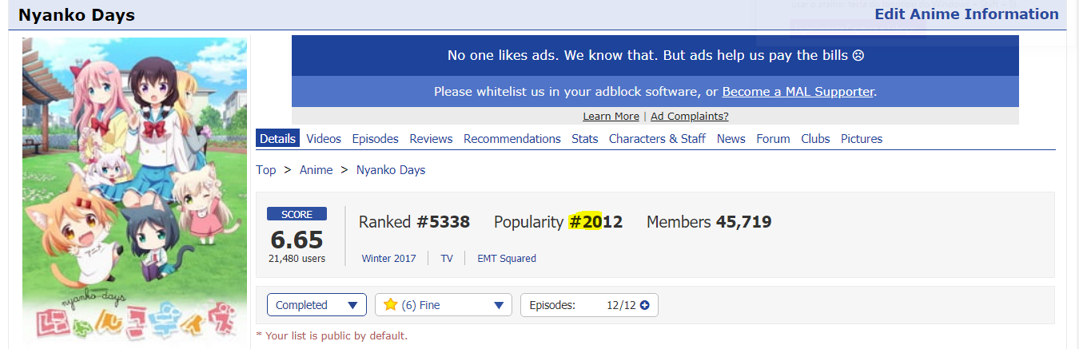The height and width of the screenshot is (349, 1079).
Task: Click the Ranked #5338 text
Action: (x=414, y=222)
